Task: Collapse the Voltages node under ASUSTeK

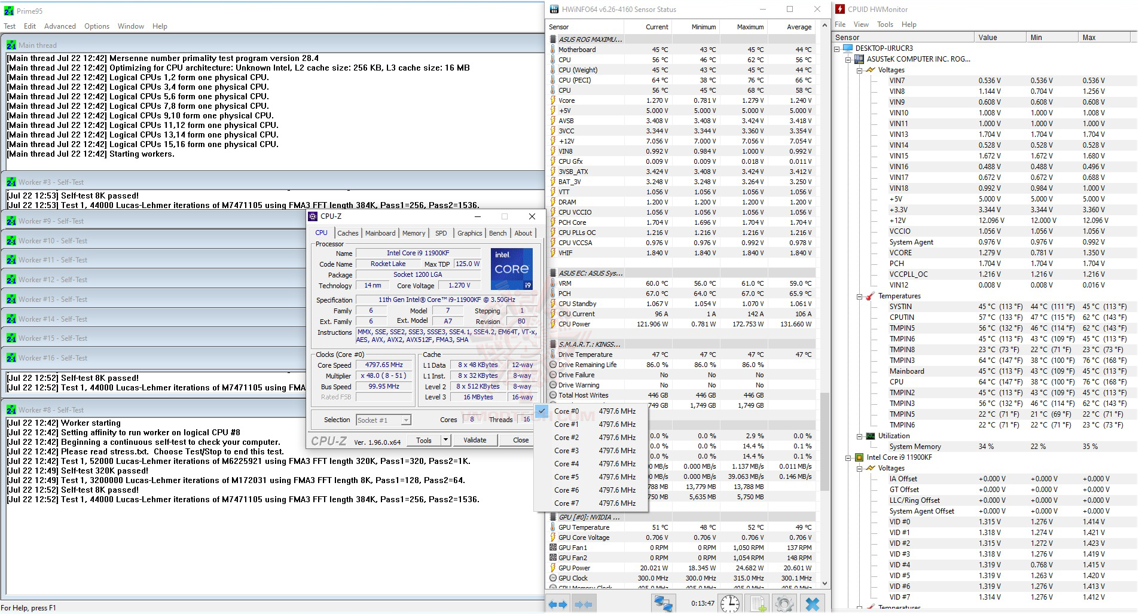Action: pyautogui.click(x=859, y=70)
